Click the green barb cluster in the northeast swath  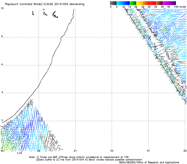pos(165,30)
